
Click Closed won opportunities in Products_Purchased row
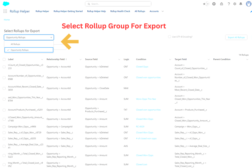(x=148, y=110)
